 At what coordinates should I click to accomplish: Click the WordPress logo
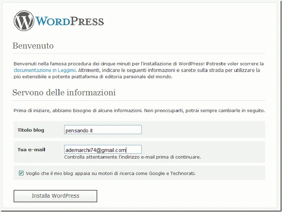click(x=59, y=21)
